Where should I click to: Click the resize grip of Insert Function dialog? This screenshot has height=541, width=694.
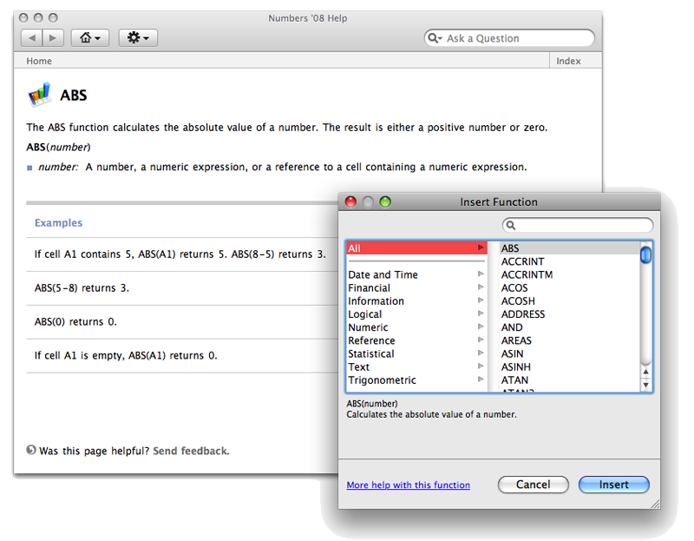click(656, 504)
